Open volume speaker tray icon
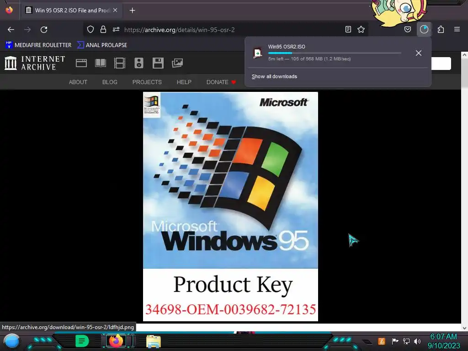Image resolution: width=468 pixels, height=351 pixels. pos(417,341)
